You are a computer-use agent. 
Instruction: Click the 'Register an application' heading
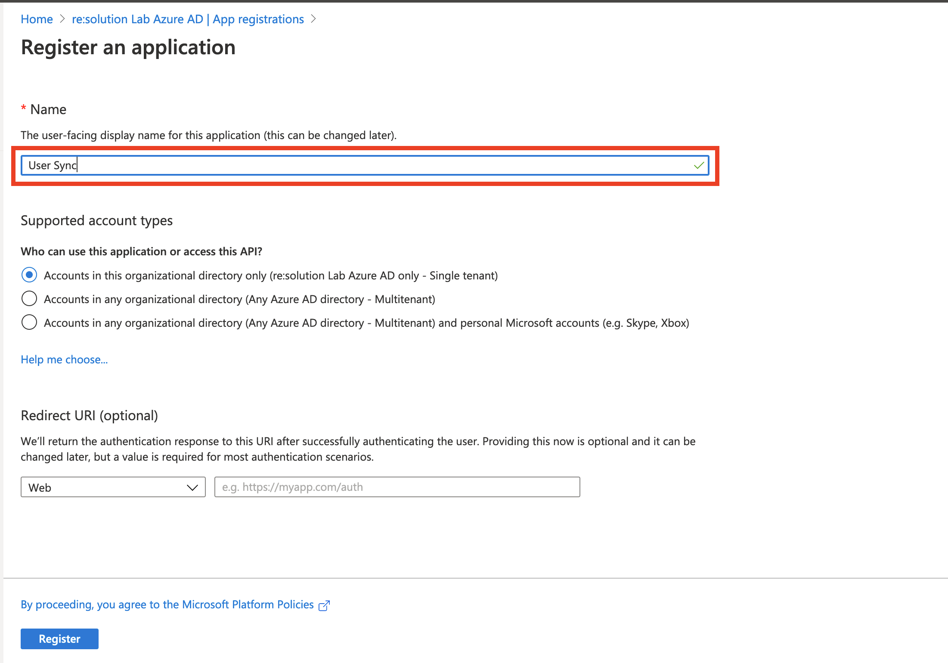click(x=128, y=47)
